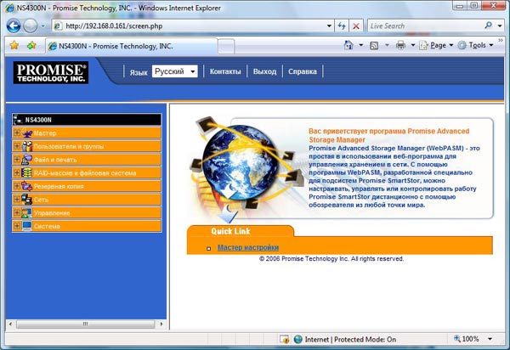Open recent pages dropdown next to Forward
Viewport: 510px width, 350px height.
pos(43,26)
